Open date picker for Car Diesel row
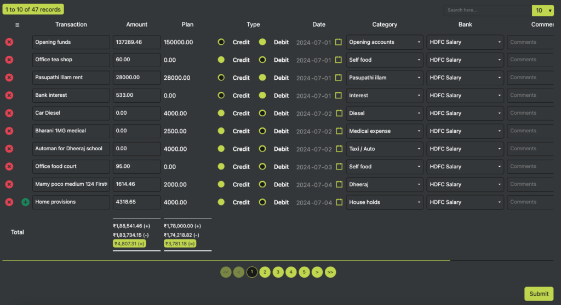Viewport: 561px width, 305px height. tap(339, 113)
